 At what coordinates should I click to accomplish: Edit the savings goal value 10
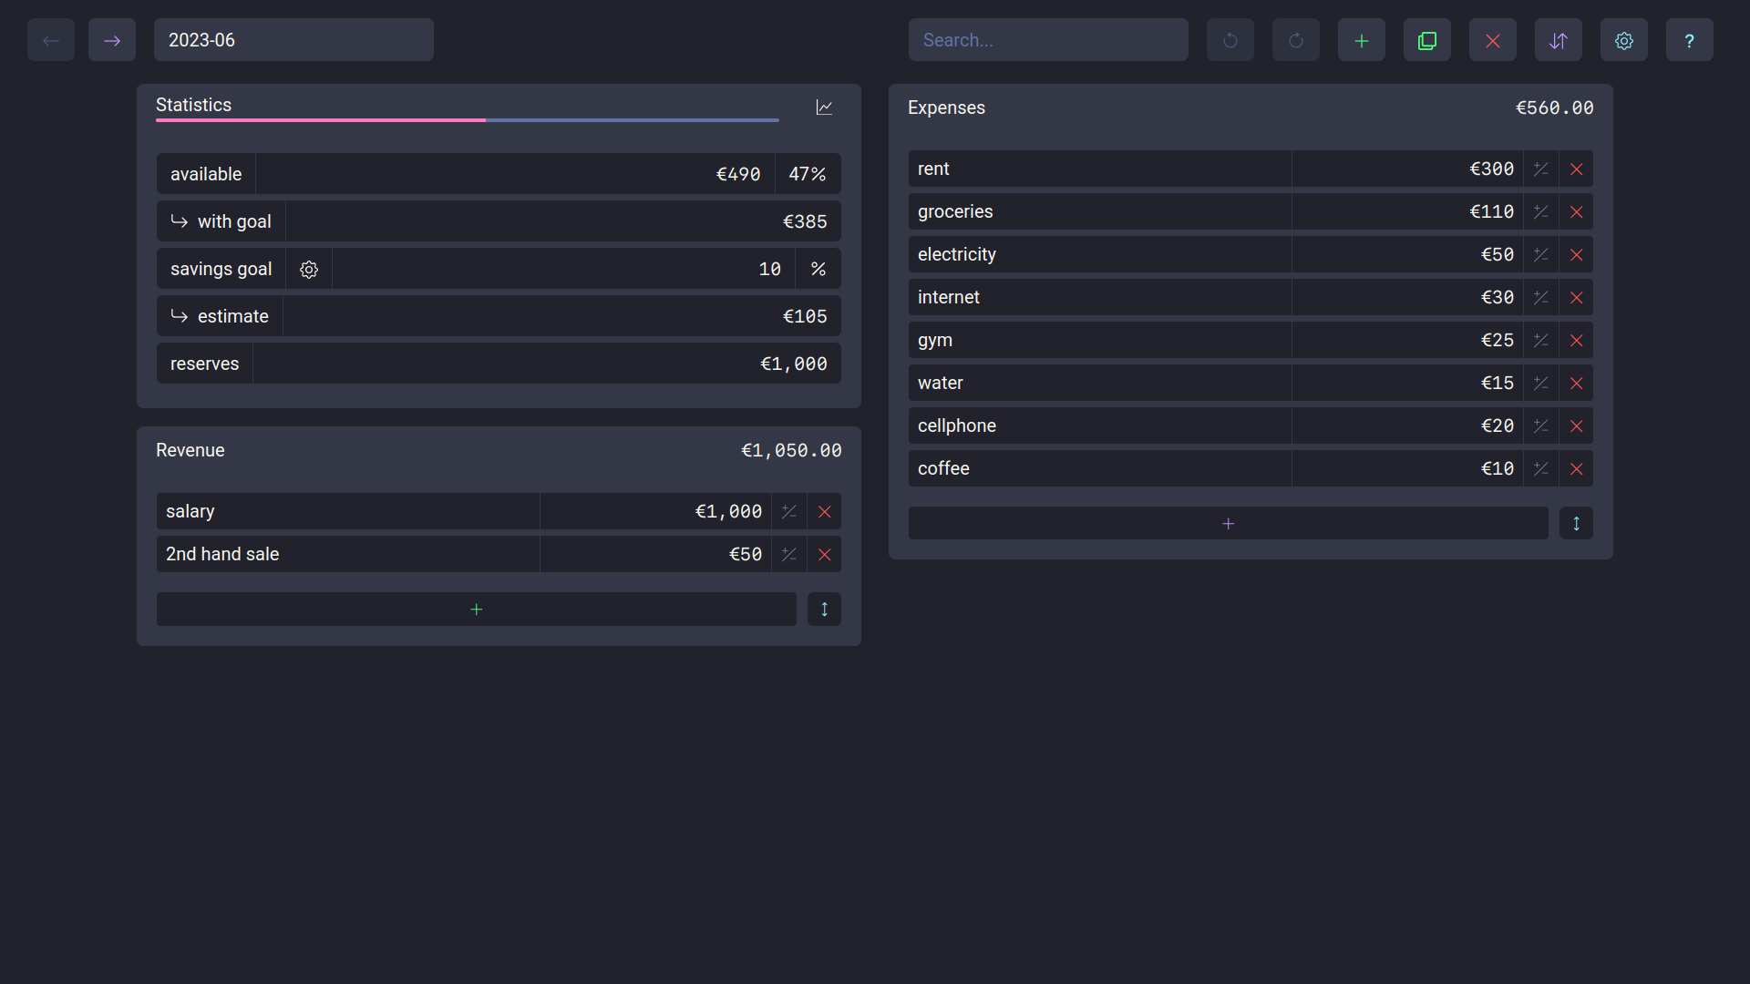563,269
